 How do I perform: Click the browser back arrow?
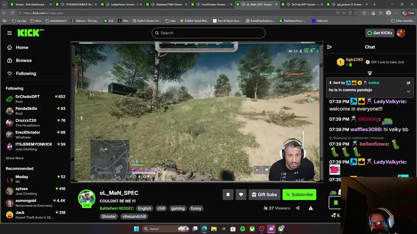[4, 13]
